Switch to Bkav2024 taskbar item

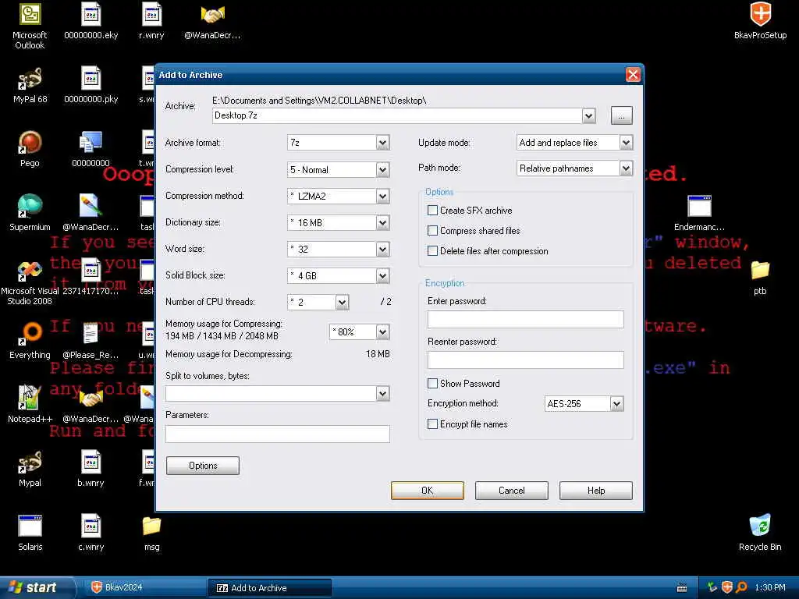click(x=144, y=587)
